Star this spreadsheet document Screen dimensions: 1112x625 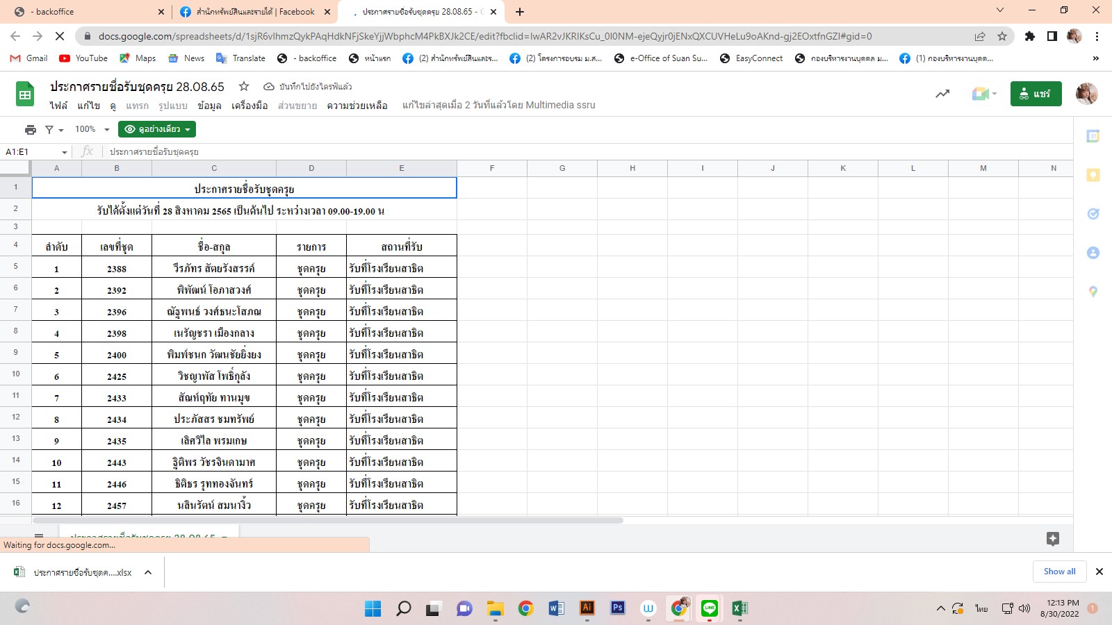[x=244, y=87]
